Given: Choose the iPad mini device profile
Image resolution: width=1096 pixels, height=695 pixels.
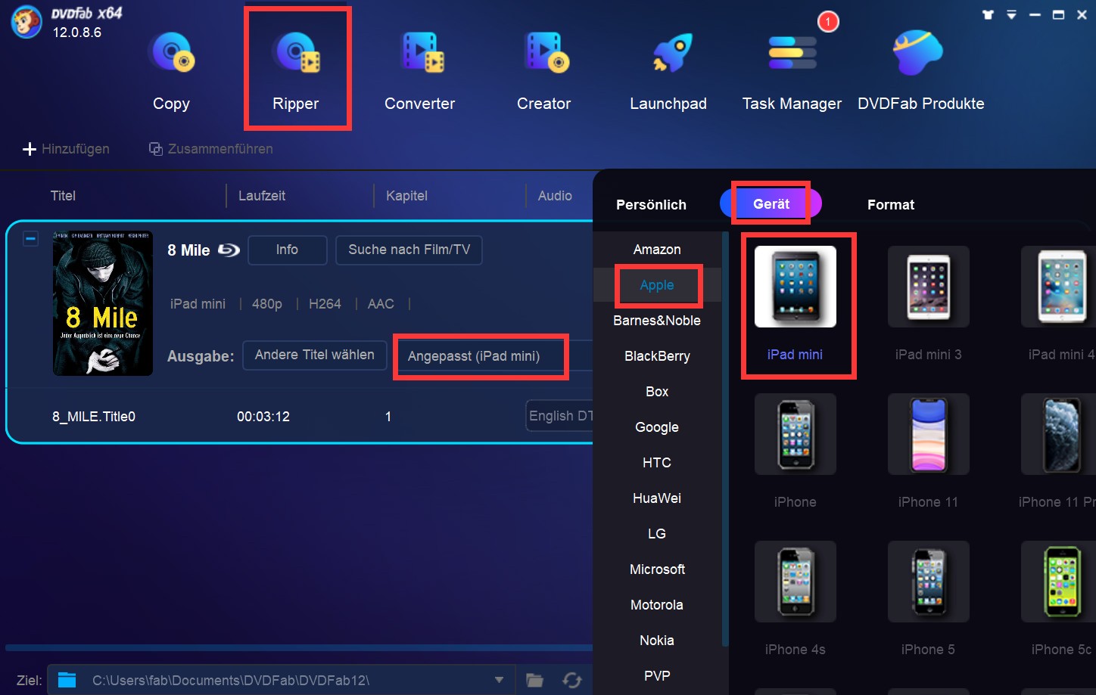Looking at the screenshot, I should point(796,304).
